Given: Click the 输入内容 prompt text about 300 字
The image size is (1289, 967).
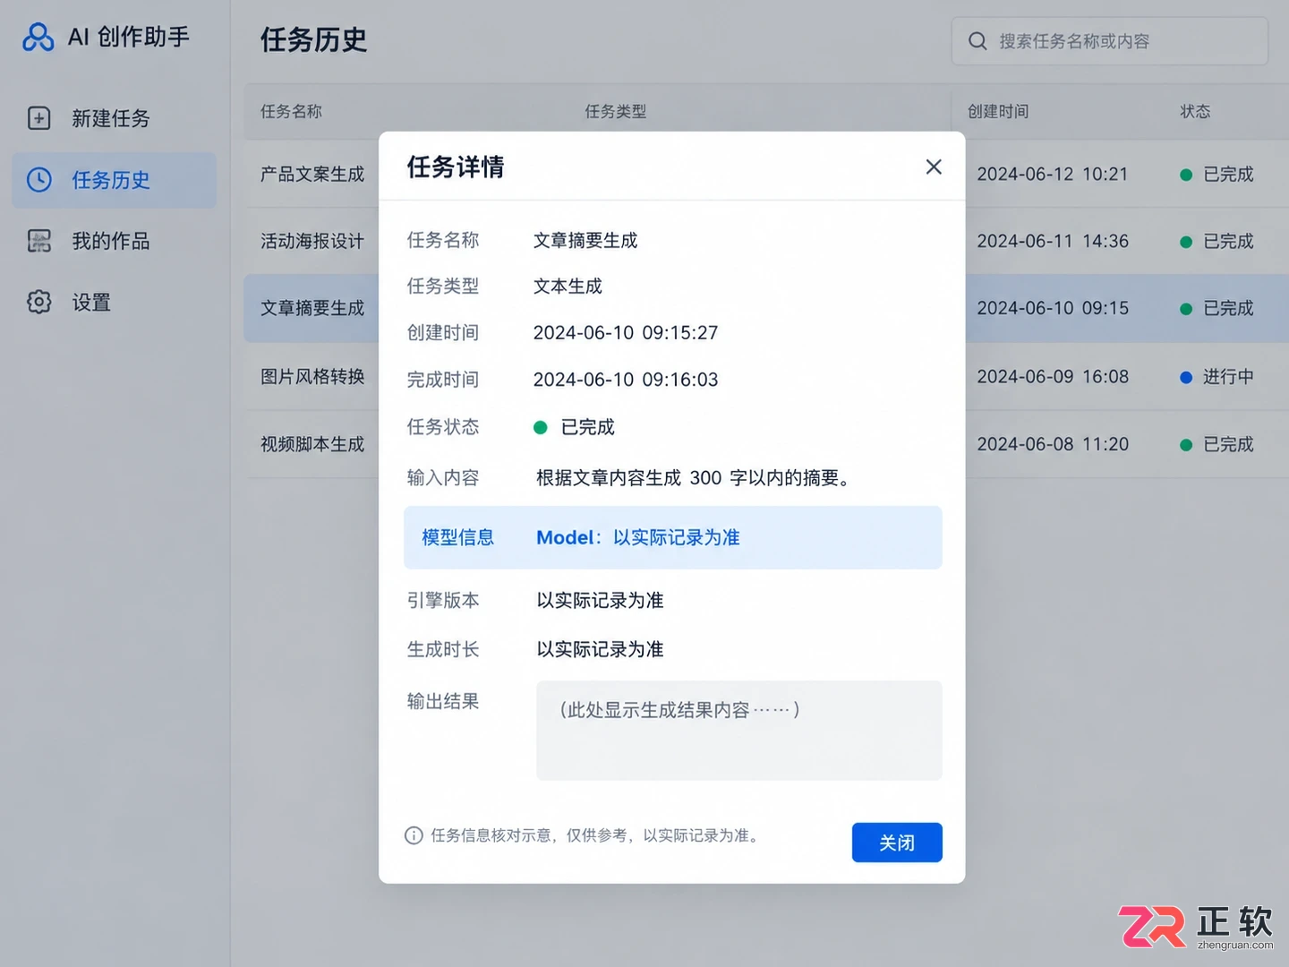Looking at the screenshot, I should pyautogui.click(x=693, y=478).
